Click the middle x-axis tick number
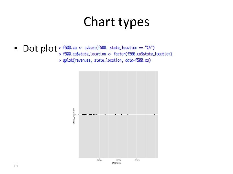Viewport: 233px width, 174px height. pos(118,160)
